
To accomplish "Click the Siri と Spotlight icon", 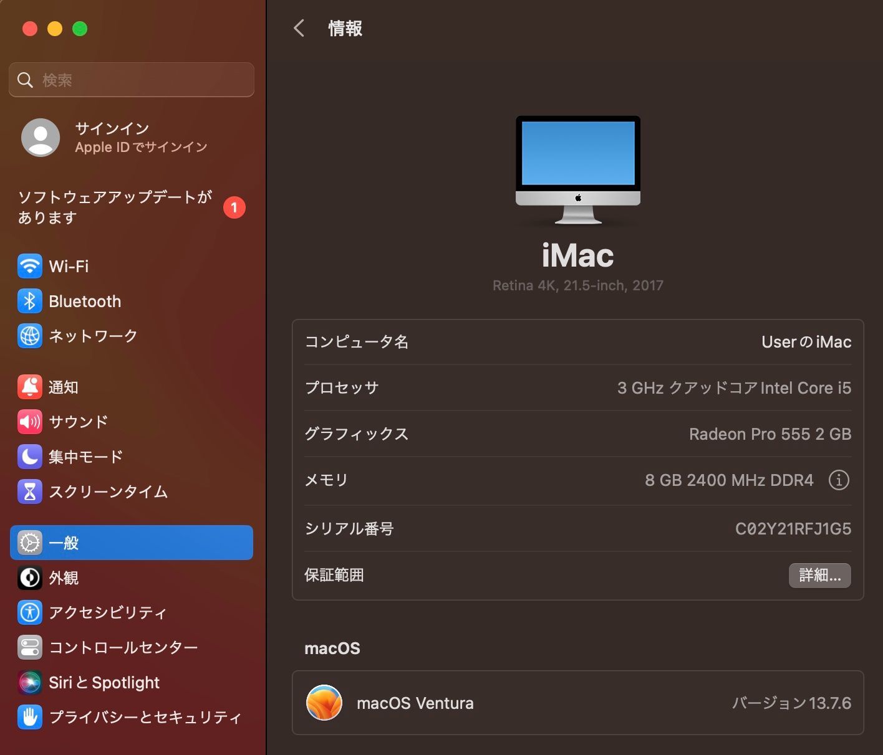I will click(30, 682).
